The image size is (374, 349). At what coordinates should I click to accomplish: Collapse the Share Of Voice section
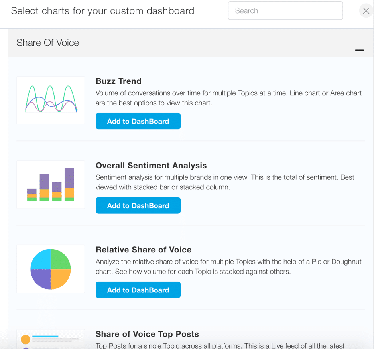pos(359,50)
